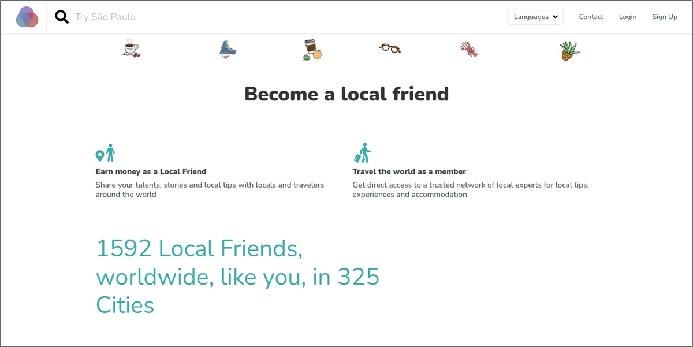Click the chevron arrow in Languages
This screenshot has width=693, height=347.
555,17
